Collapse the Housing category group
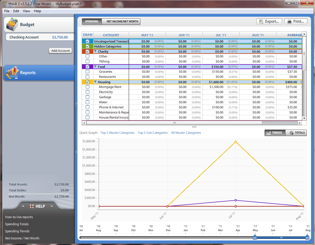 95,82
